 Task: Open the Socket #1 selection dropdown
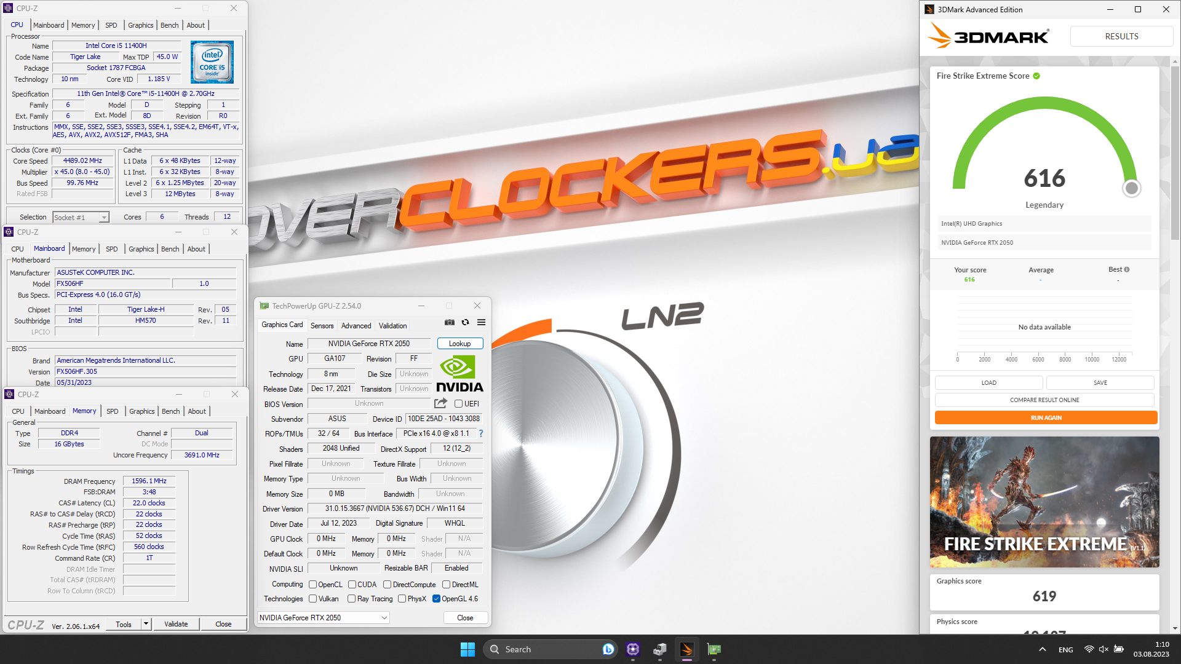(x=81, y=217)
